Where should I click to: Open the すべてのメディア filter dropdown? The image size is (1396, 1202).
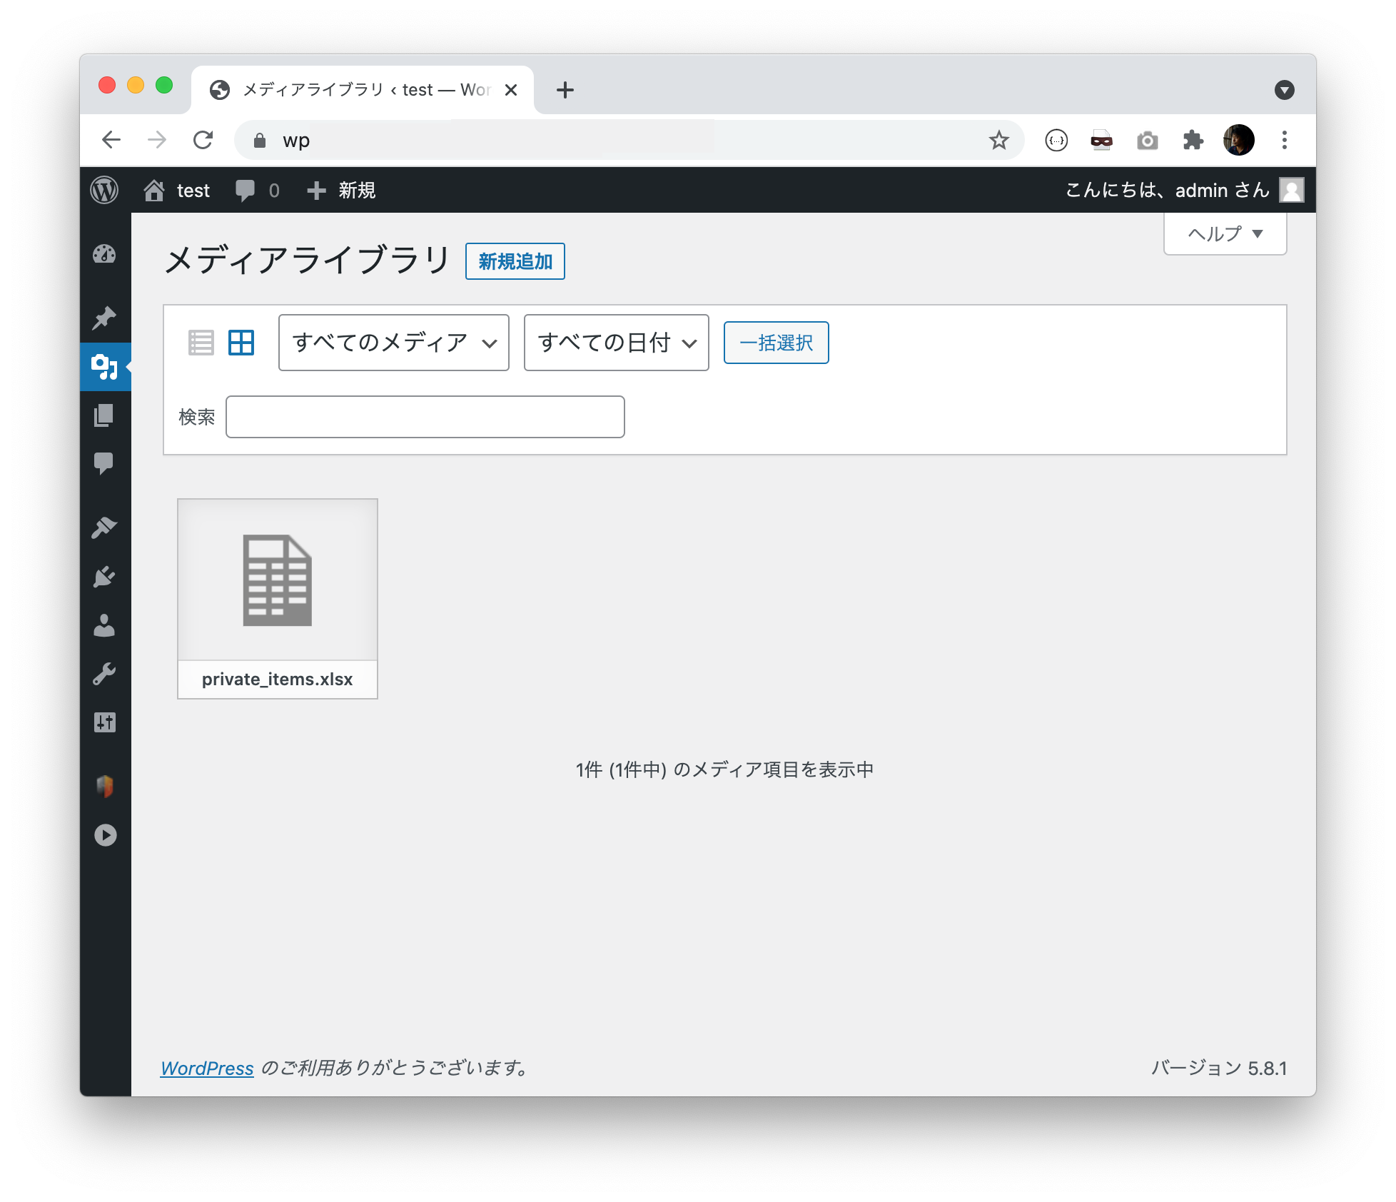(394, 343)
